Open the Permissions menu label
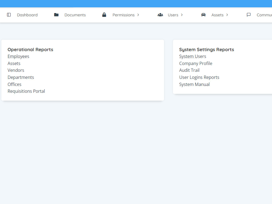This screenshot has width=272, height=204. pos(123,15)
